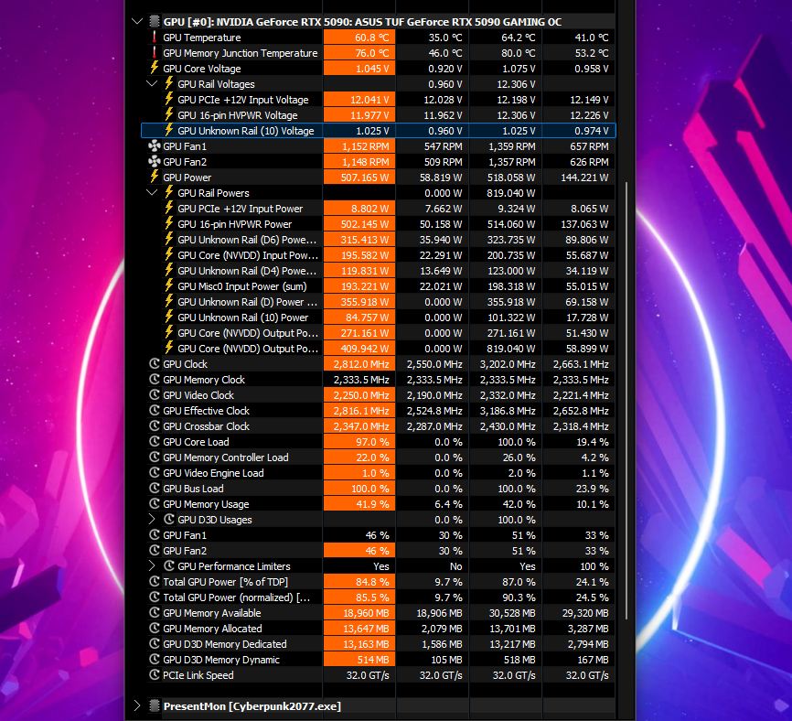
Task: Click the clock icon beside GPU Memory Clock
Action: (x=155, y=379)
